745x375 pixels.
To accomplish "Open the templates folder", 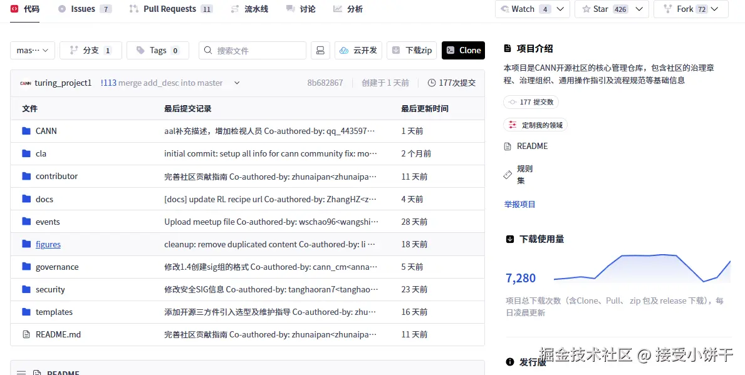I will coord(54,312).
